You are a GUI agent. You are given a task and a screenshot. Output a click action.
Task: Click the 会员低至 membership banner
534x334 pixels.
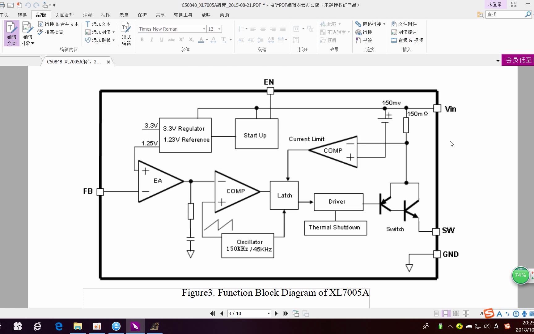[x=518, y=60]
